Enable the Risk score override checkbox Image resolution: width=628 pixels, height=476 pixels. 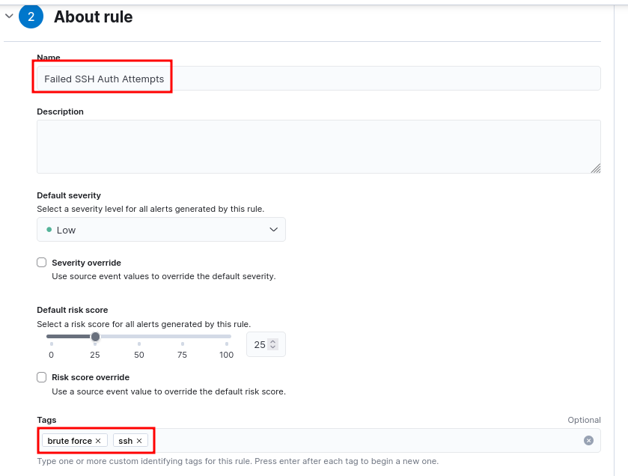(x=42, y=377)
